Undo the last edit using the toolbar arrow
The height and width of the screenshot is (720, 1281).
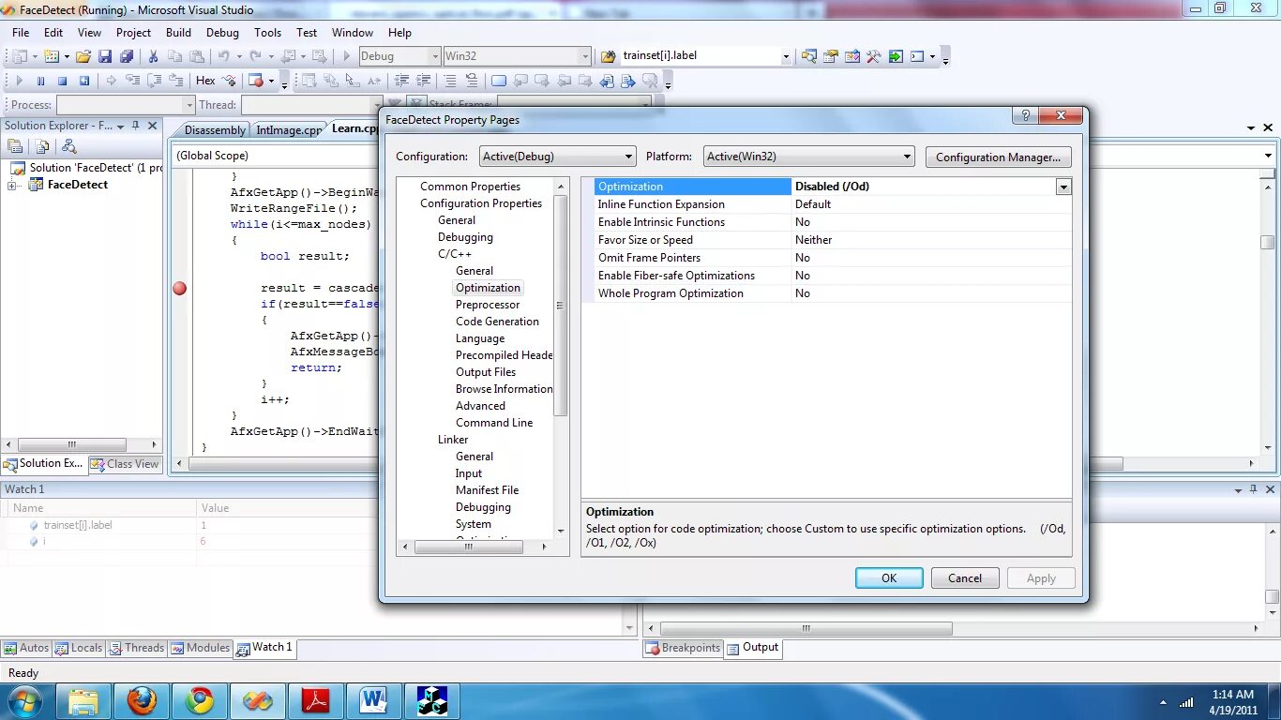pos(224,56)
